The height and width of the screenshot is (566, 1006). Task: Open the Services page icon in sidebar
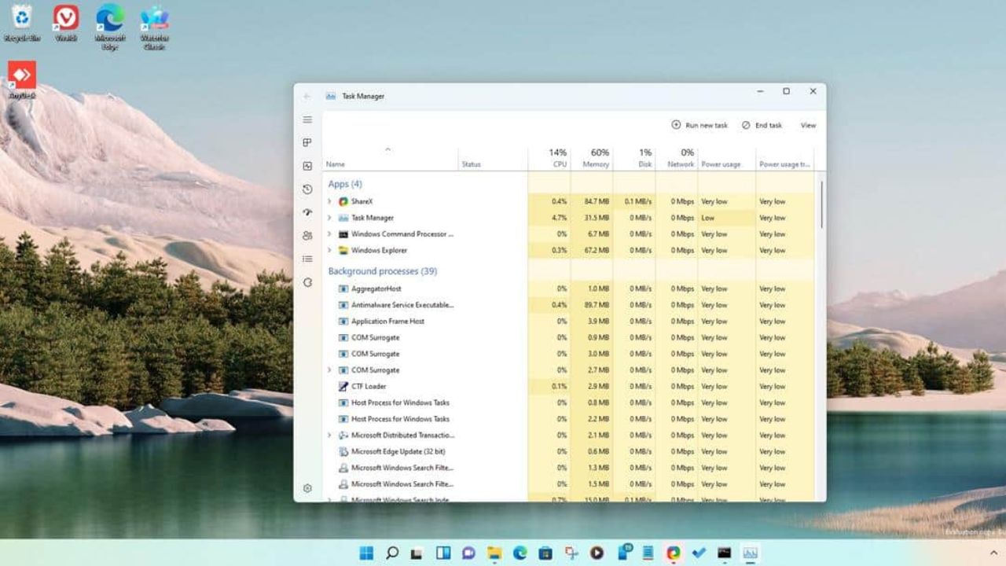[307, 282]
